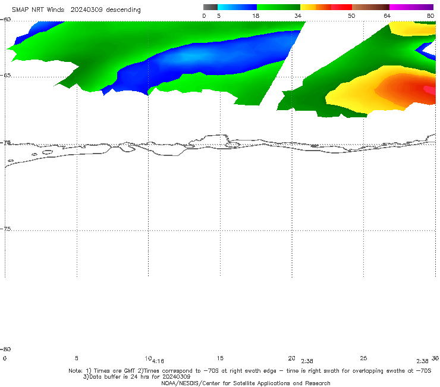The image size is (440, 387).
Task: Click the brown segment of the colorbar
Action: tap(370, 7)
